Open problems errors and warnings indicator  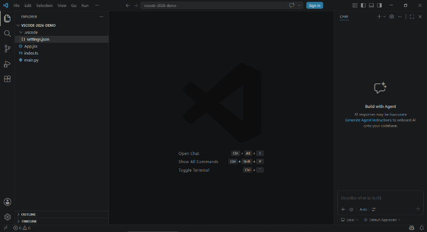(x=22, y=228)
